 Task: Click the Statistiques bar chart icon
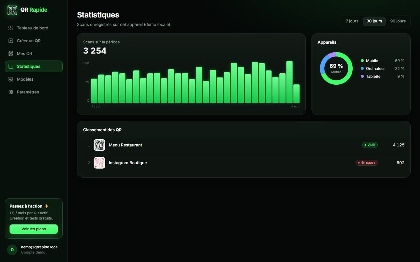pos(11,66)
